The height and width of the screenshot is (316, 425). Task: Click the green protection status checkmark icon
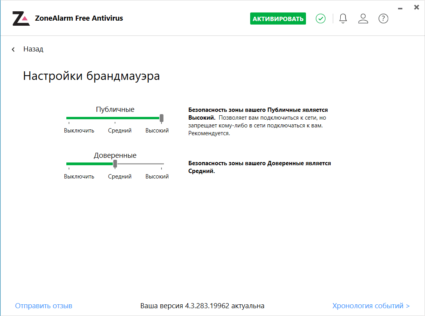[x=321, y=18]
